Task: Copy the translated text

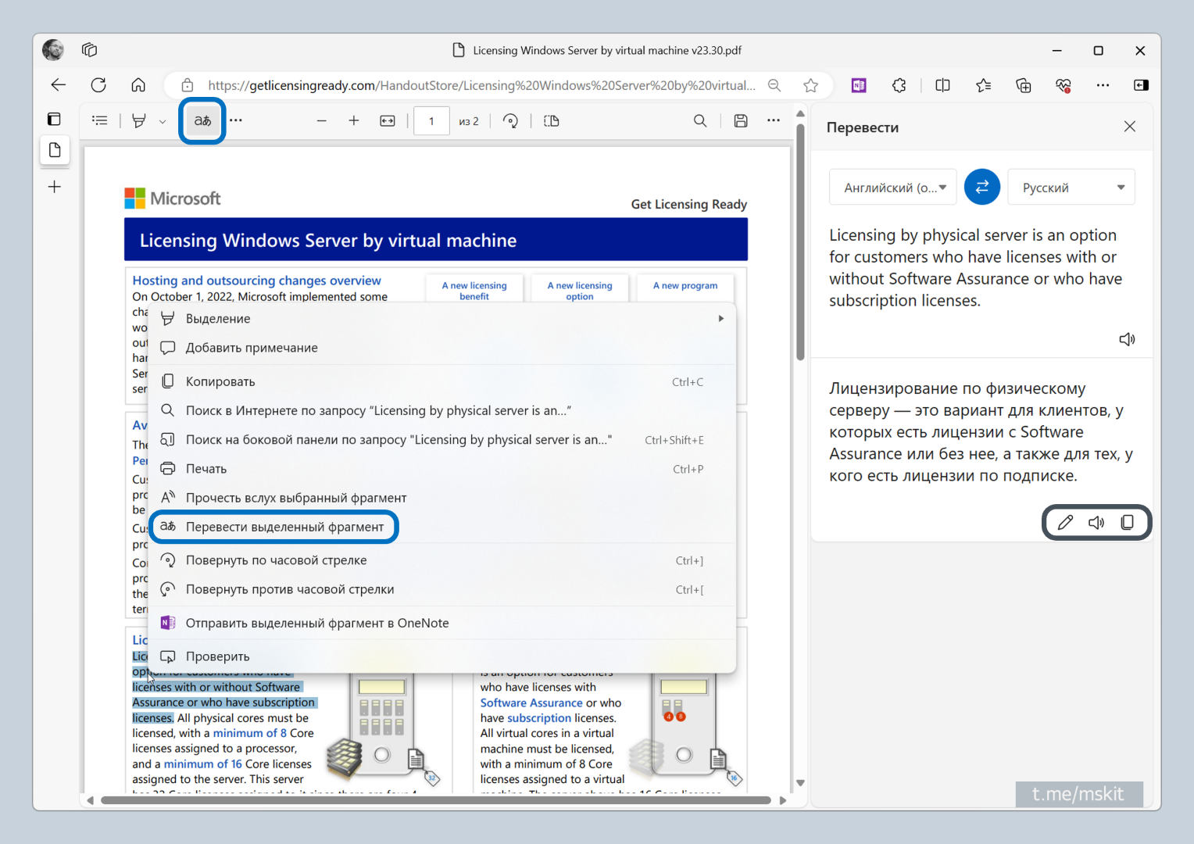Action: [1128, 523]
